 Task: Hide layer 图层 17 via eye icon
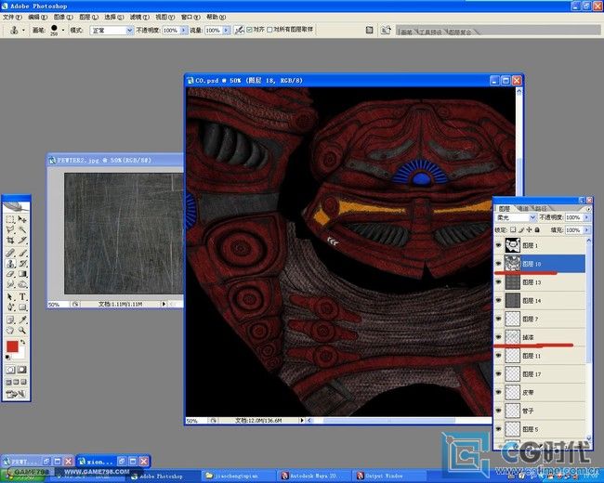coord(498,374)
